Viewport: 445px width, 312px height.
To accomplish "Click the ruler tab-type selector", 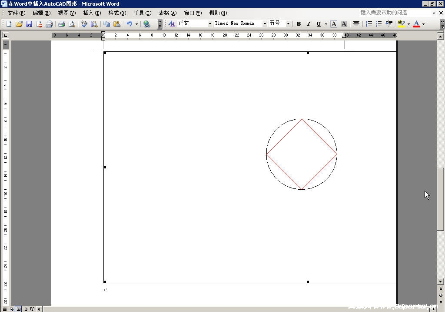I will [5, 35].
